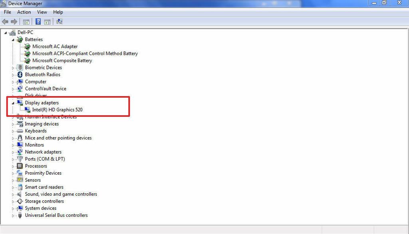The image size is (409, 234).
Task: Open the View menu
Action: [x=42, y=12]
